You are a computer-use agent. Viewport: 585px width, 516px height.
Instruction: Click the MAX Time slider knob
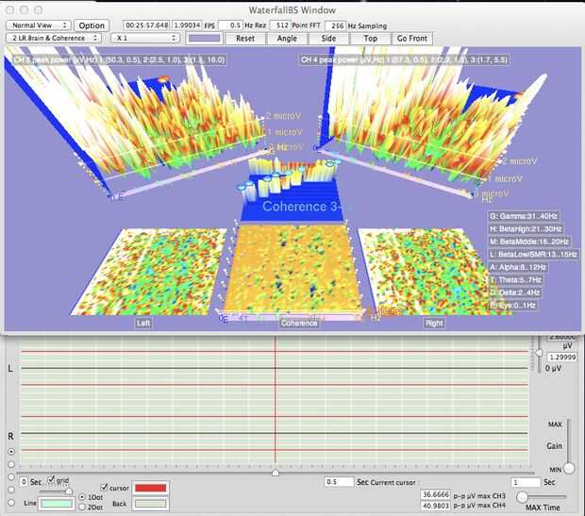pos(523,496)
